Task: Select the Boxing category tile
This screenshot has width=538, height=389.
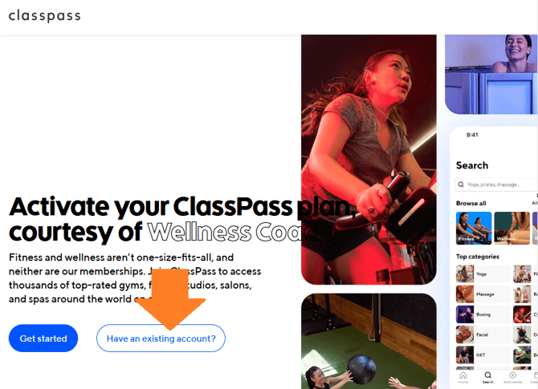Action: [483, 314]
